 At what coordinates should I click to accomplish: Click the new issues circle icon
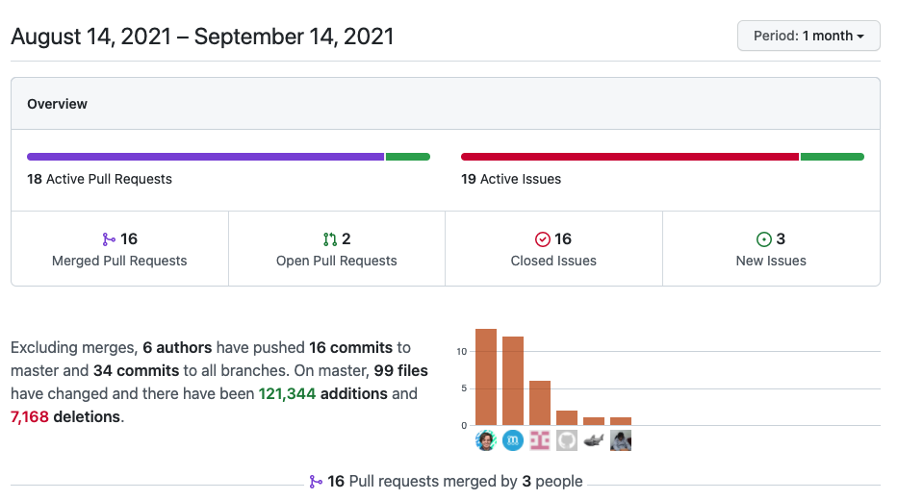(x=764, y=239)
